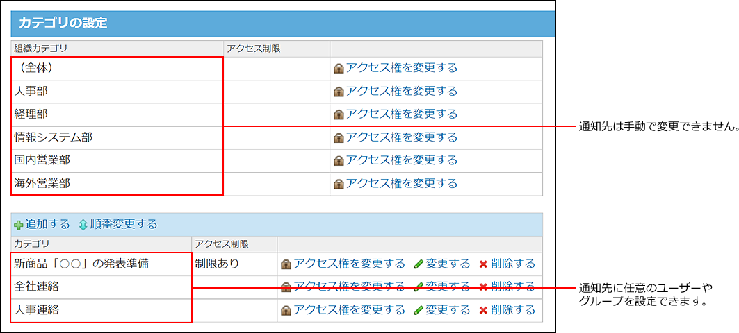Click the lock icon in the （全体） row

click(339, 69)
